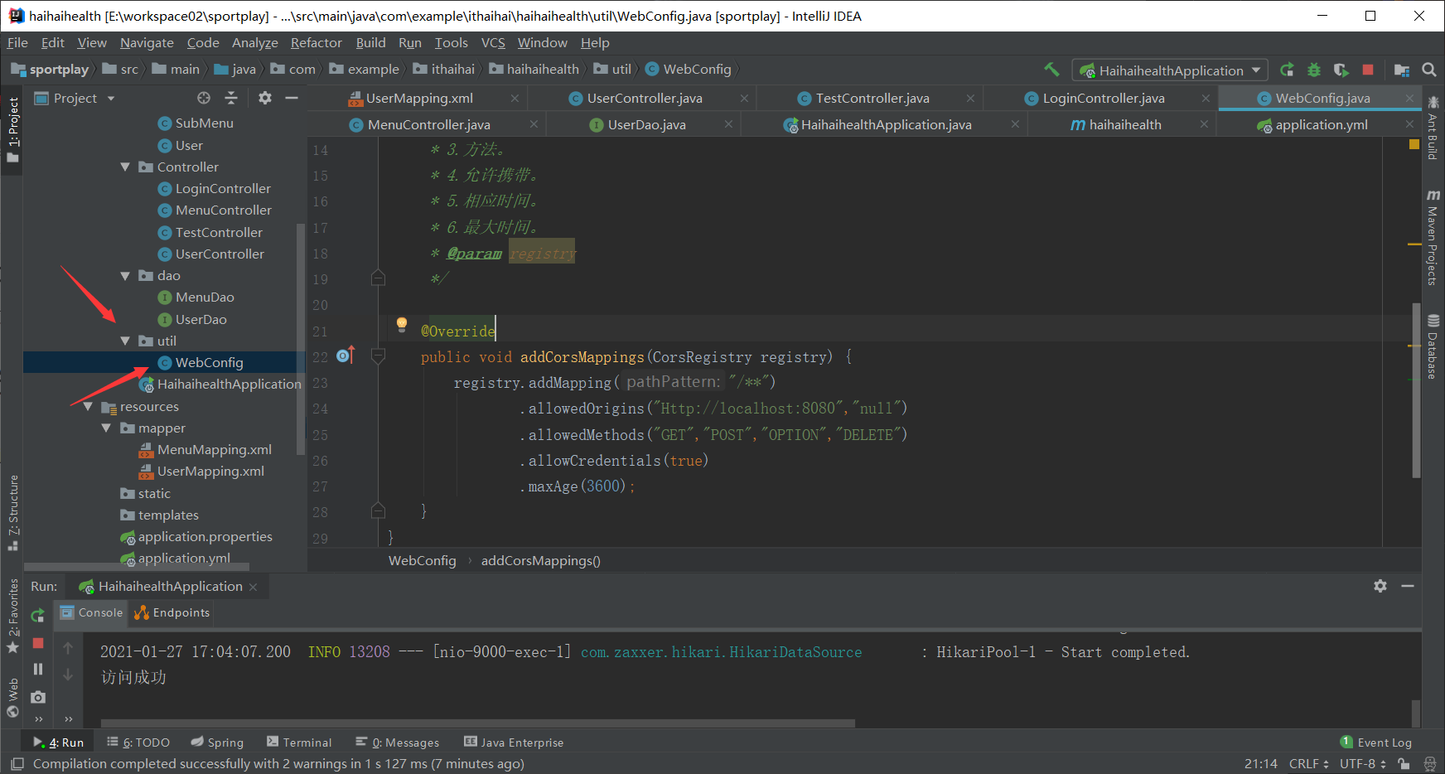This screenshot has height=774, width=1445.
Task: Click the Run HaihaihealthApplication toolbar icon
Action: (x=1287, y=70)
